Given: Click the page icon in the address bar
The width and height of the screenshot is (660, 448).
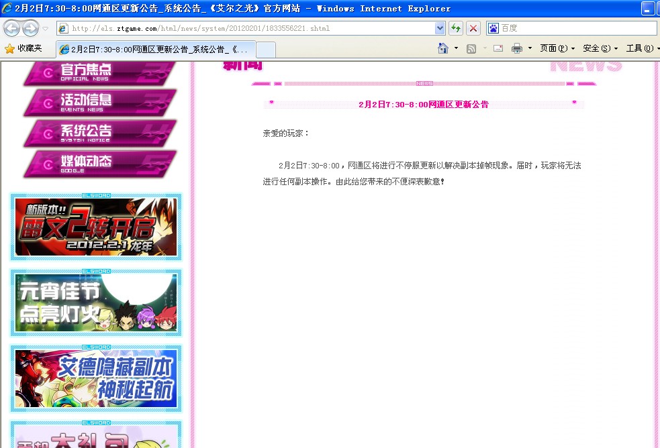Looking at the screenshot, I should point(64,29).
